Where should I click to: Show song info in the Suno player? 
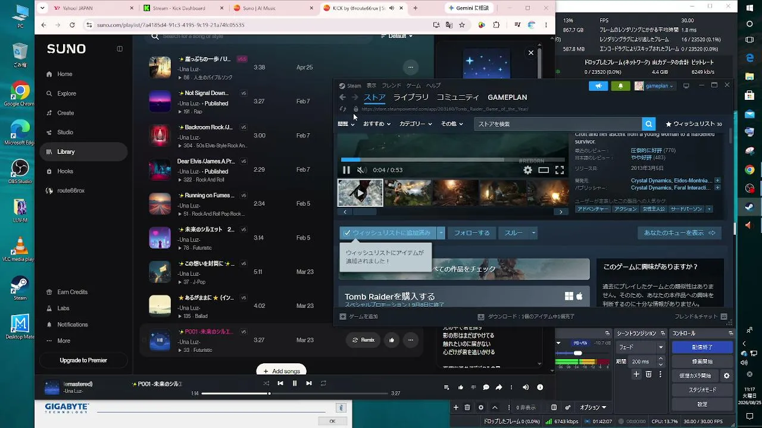point(540,388)
